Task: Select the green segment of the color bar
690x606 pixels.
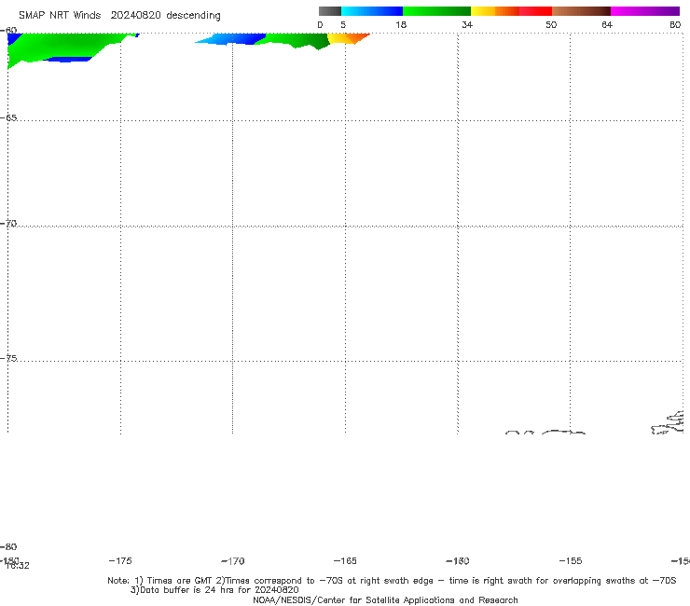Action: point(436,11)
